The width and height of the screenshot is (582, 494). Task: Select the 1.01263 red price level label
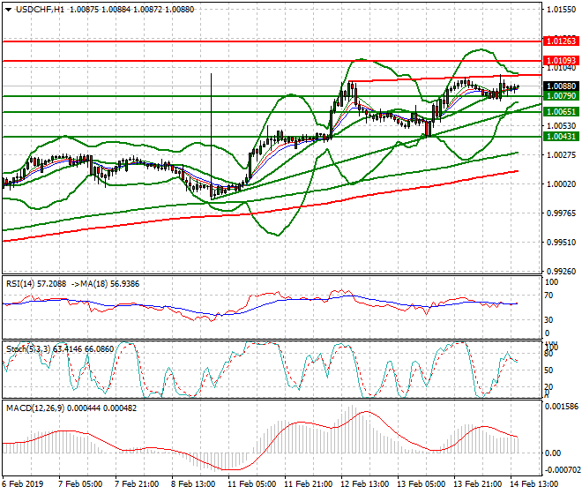561,41
